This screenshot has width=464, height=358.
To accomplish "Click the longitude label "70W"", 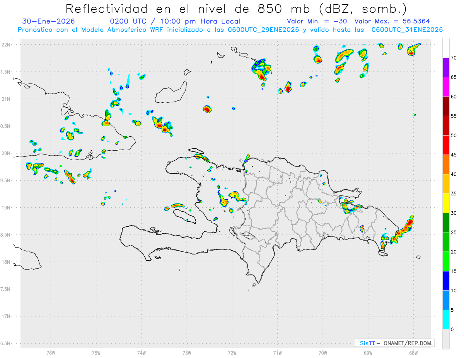I will pyautogui.click(x=323, y=353).
